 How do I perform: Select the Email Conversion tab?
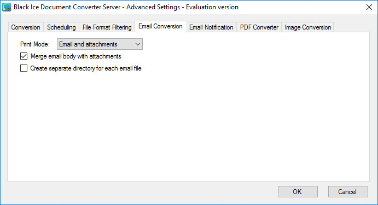click(x=160, y=26)
